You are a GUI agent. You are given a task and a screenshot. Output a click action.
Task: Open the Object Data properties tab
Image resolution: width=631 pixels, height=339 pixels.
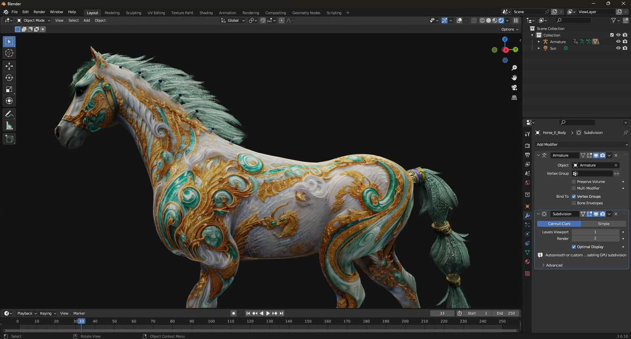[x=528, y=252]
